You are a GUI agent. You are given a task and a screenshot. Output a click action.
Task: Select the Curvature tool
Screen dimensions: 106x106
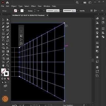[x=8, y=27]
